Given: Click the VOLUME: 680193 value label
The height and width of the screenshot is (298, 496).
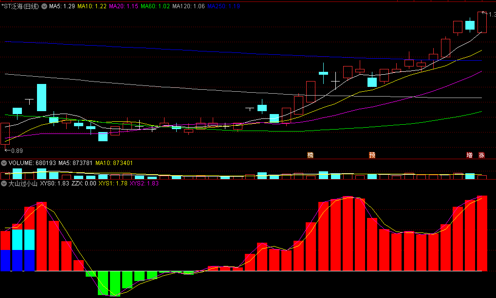Looking at the screenshot, I should pyautogui.click(x=32, y=163).
